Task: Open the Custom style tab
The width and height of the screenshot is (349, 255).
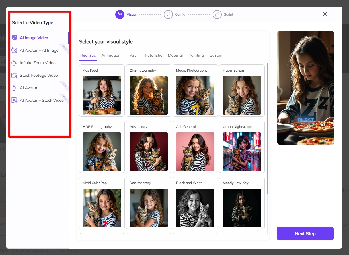Action: [x=217, y=55]
